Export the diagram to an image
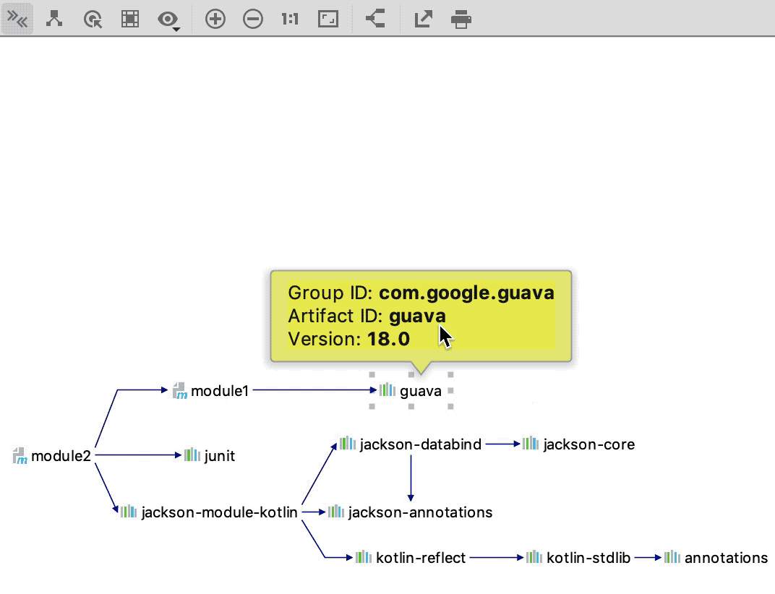 [x=423, y=19]
